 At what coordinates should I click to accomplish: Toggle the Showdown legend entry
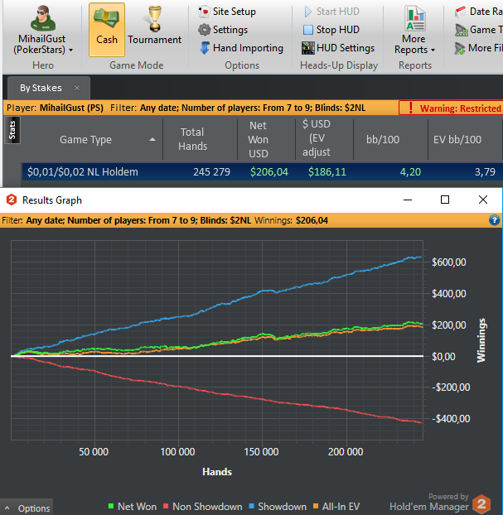pyautogui.click(x=278, y=507)
